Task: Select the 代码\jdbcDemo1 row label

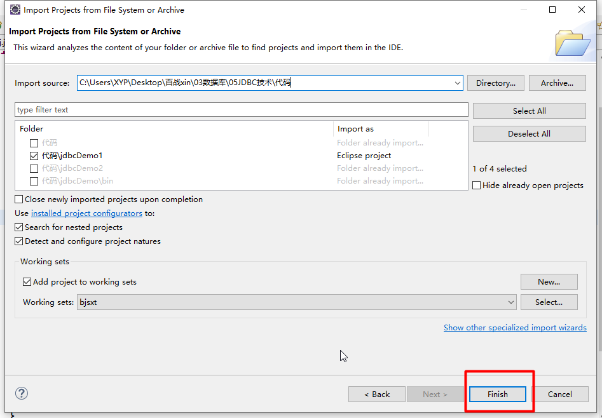Action: click(72, 156)
